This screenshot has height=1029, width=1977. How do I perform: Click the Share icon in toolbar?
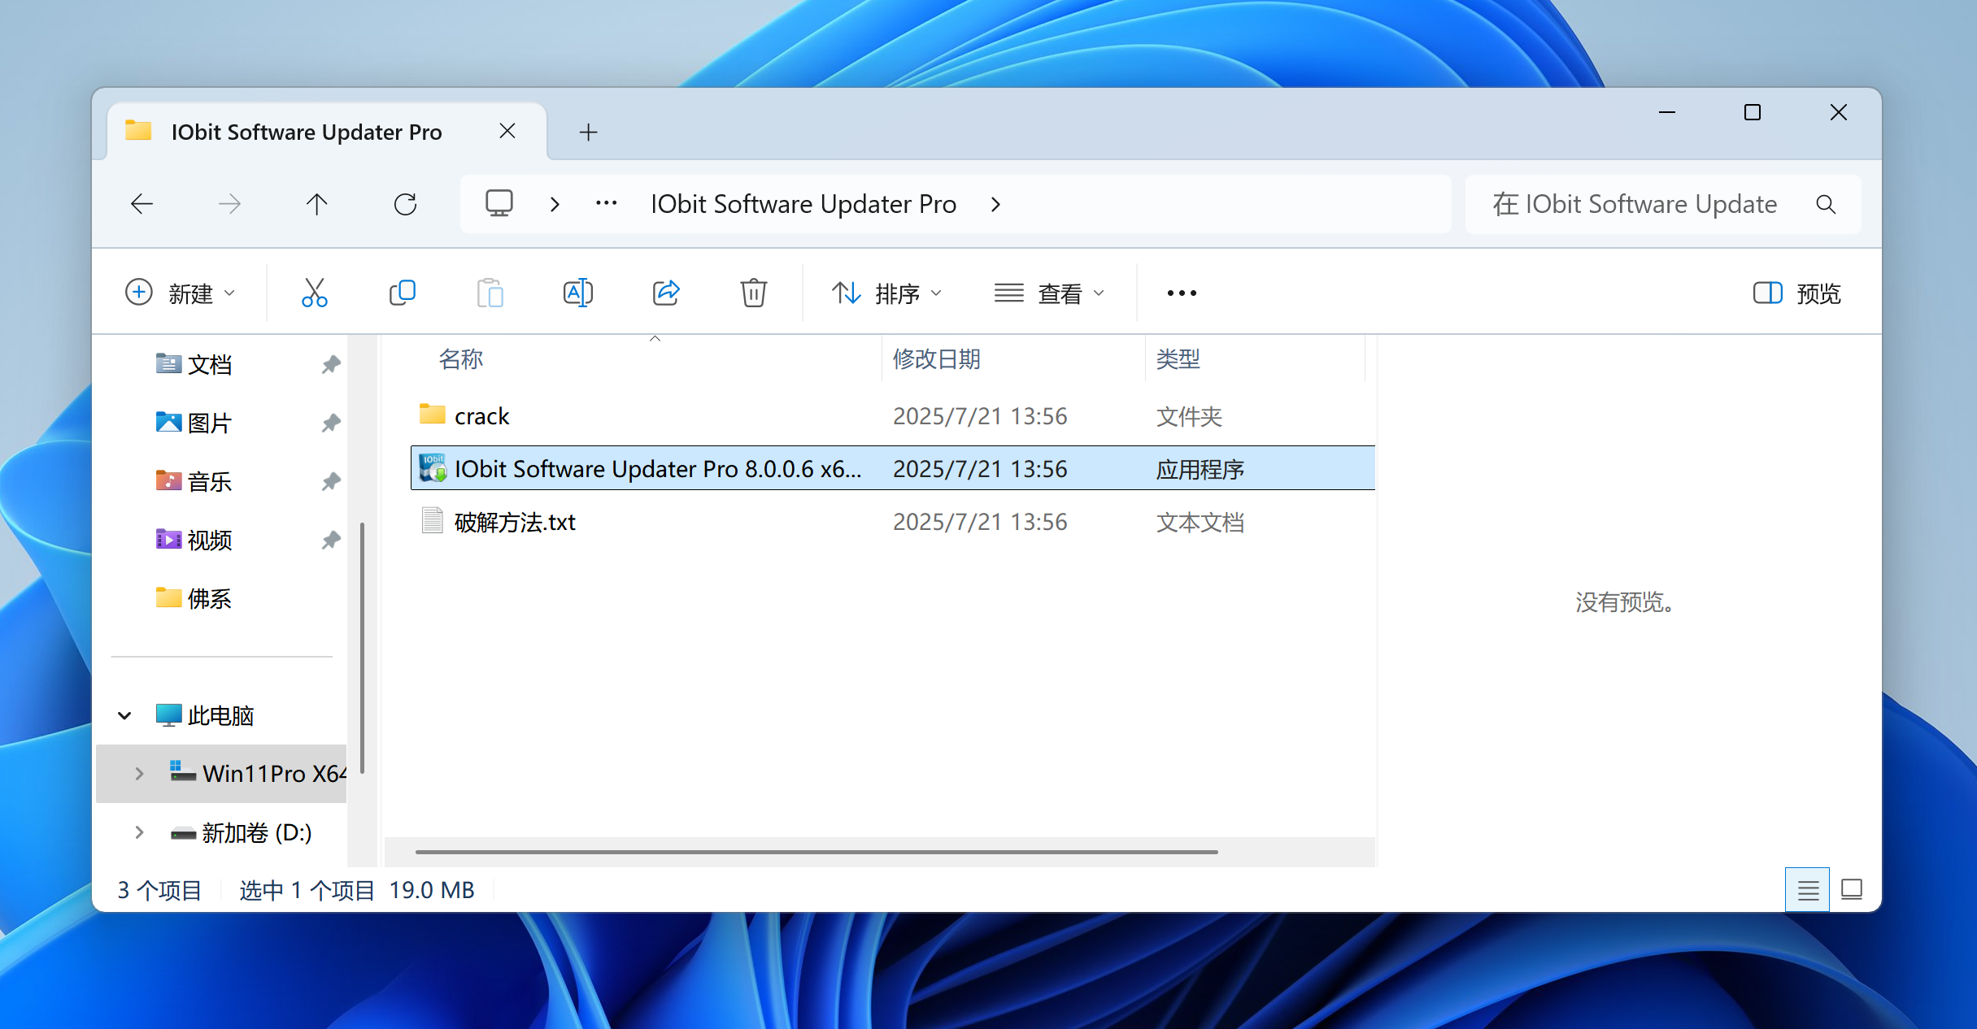[x=666, y=293]
